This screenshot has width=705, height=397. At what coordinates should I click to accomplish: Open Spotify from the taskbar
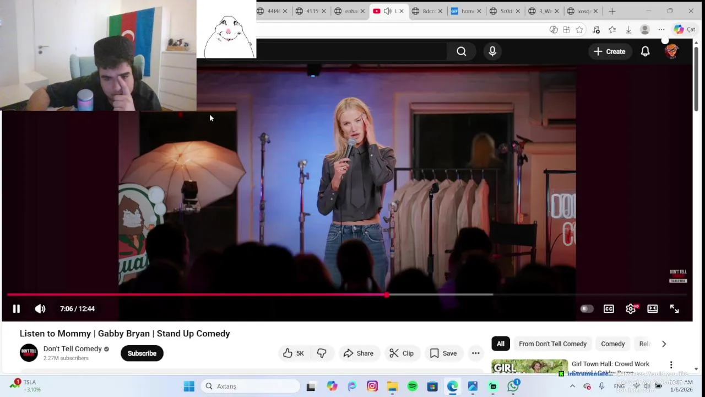(413, 387)
